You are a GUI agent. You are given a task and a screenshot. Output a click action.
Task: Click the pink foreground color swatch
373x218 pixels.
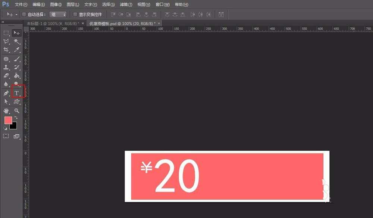(8, 120)
